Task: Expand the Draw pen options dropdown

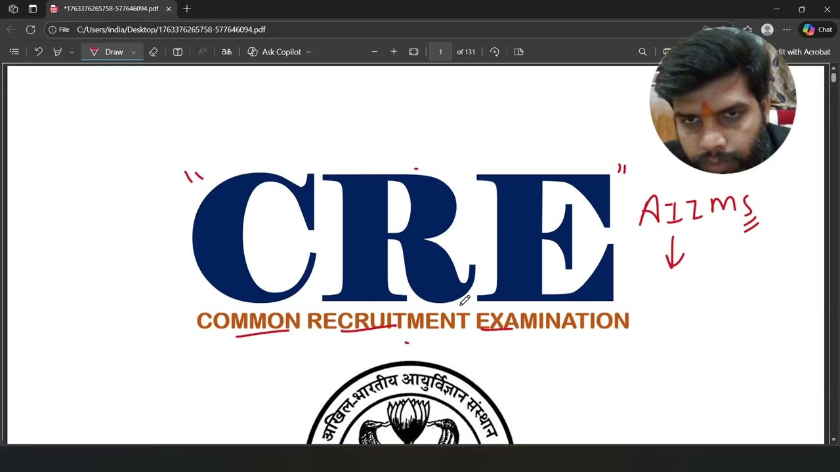Action: 133,52
